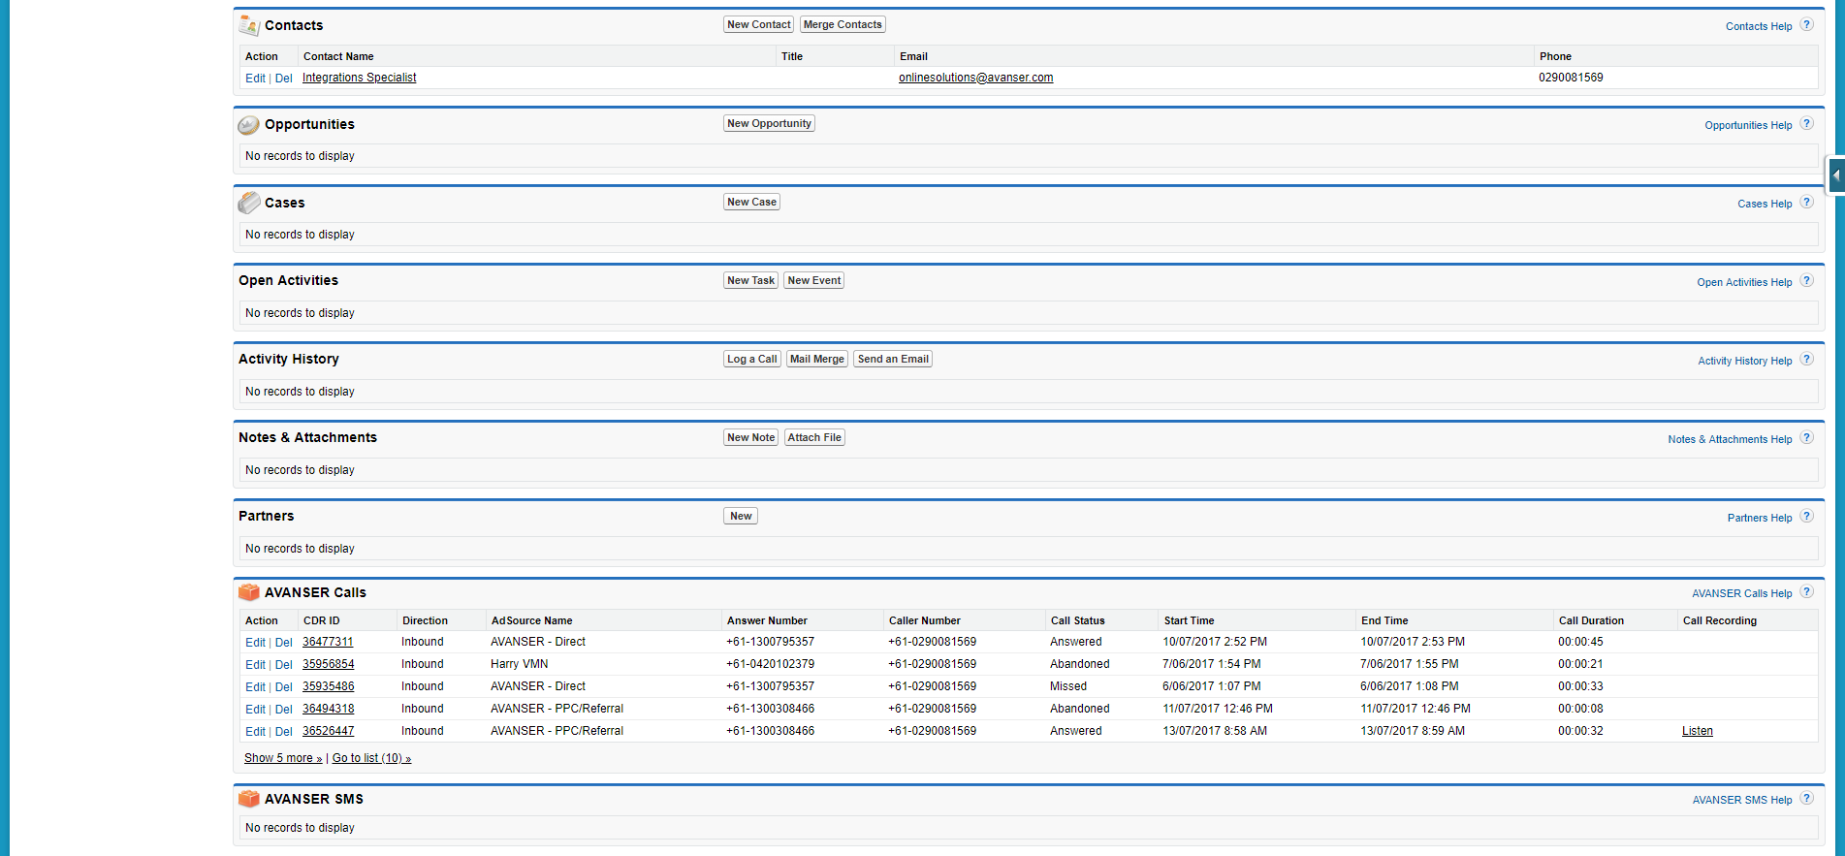The image size is (1845, 856).
Task: Click the New Case button
Action: [751, 203]
